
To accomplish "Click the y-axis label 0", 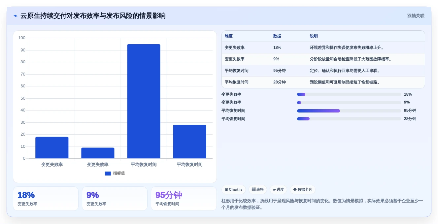I will [x=24, y=158].
